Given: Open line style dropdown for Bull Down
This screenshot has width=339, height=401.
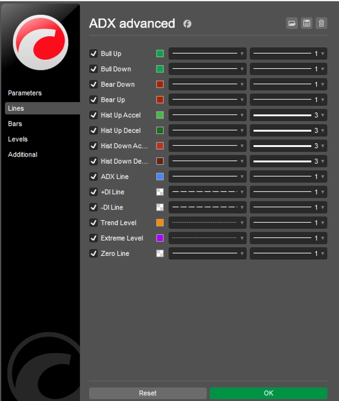Looking at the screenshot, I should tap(207, 69).
